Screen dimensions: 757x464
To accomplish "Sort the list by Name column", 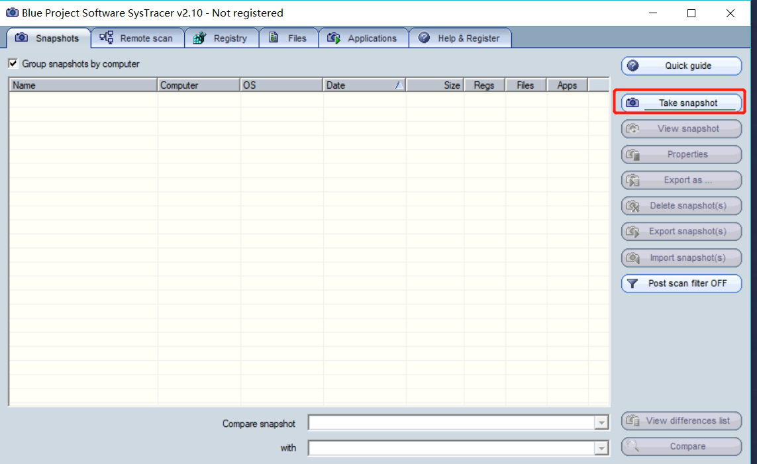I will (83, 85).
